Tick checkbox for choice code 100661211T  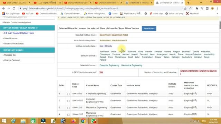coord(68,115)
